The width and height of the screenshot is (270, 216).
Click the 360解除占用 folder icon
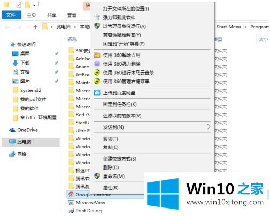pos(97,55)
